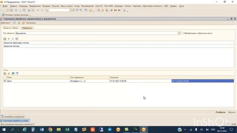Click the Open file toolbar icon

[x=7, y=10]
